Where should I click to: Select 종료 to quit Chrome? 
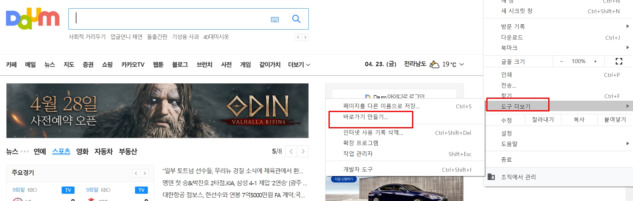pos(558,159)
